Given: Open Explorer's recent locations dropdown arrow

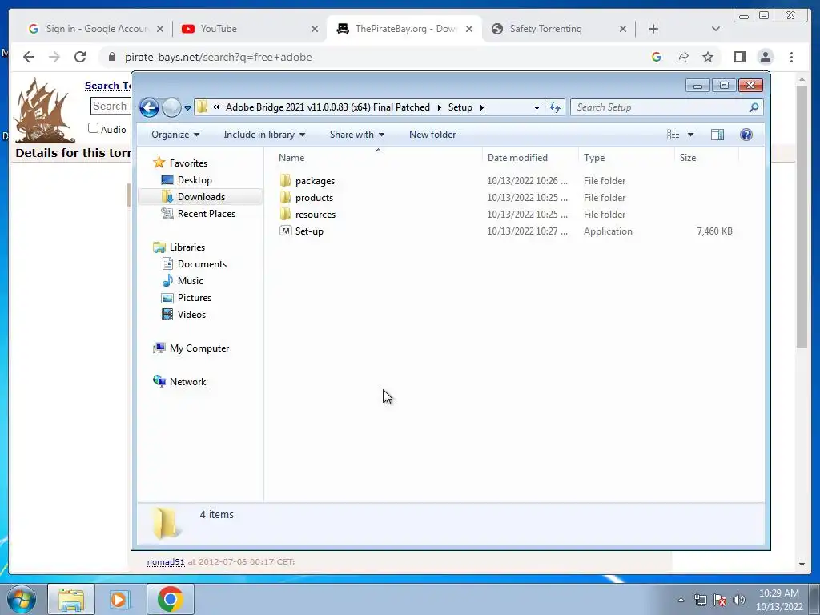Looking at the screenshot, I should [187, 108].
